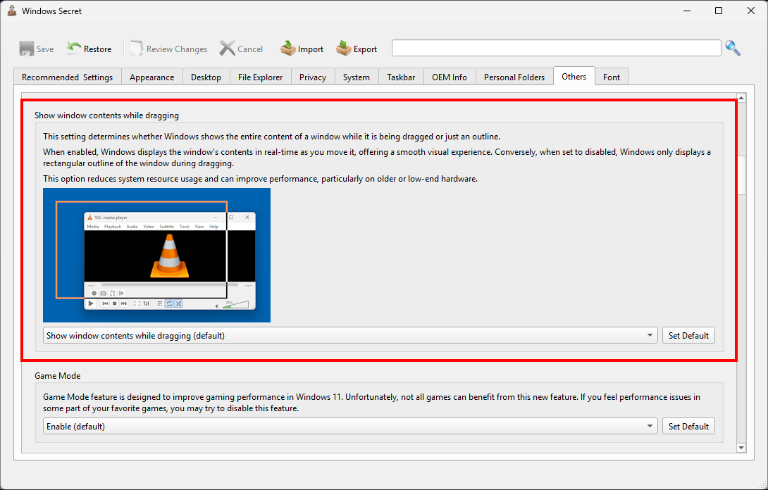
Task: Open the Font tab
Action: point(612,77)
